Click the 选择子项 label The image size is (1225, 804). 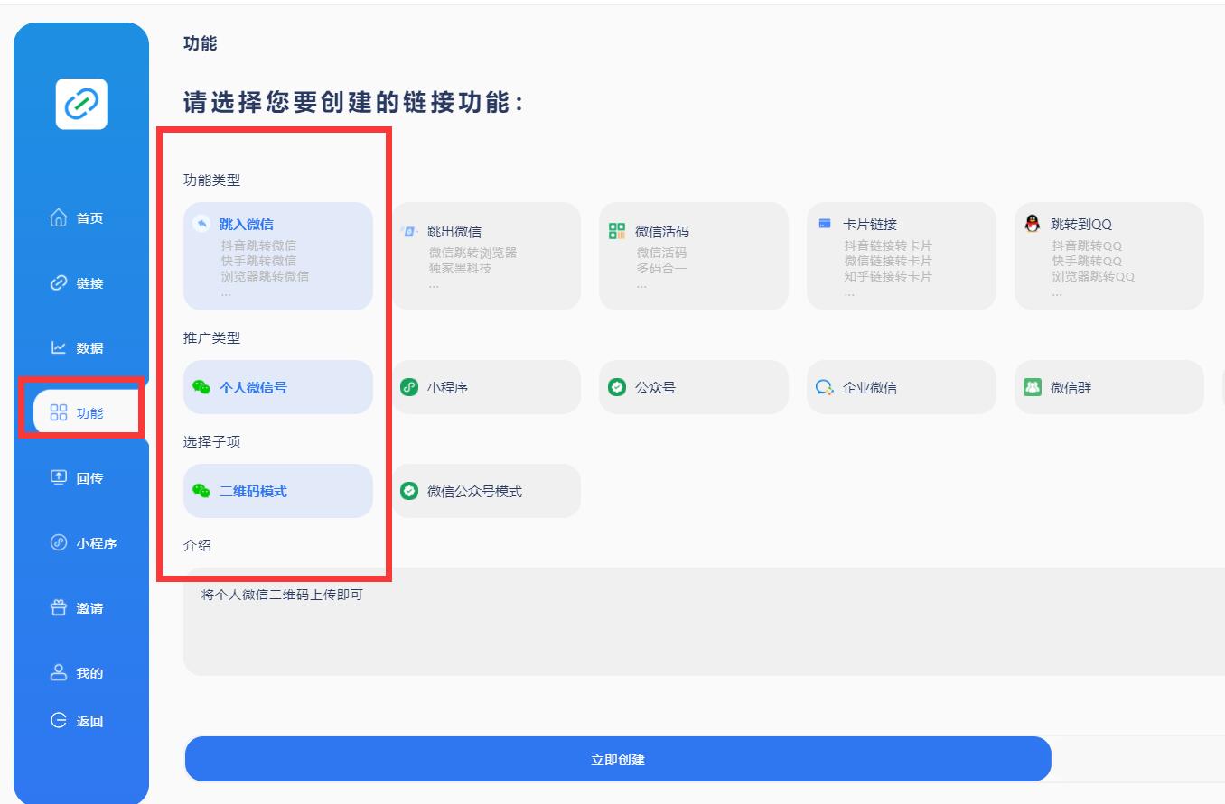211,441
